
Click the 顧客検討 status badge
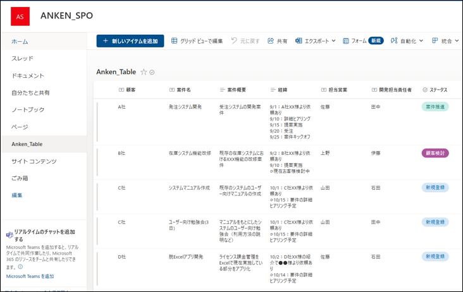tap(435, 153)
